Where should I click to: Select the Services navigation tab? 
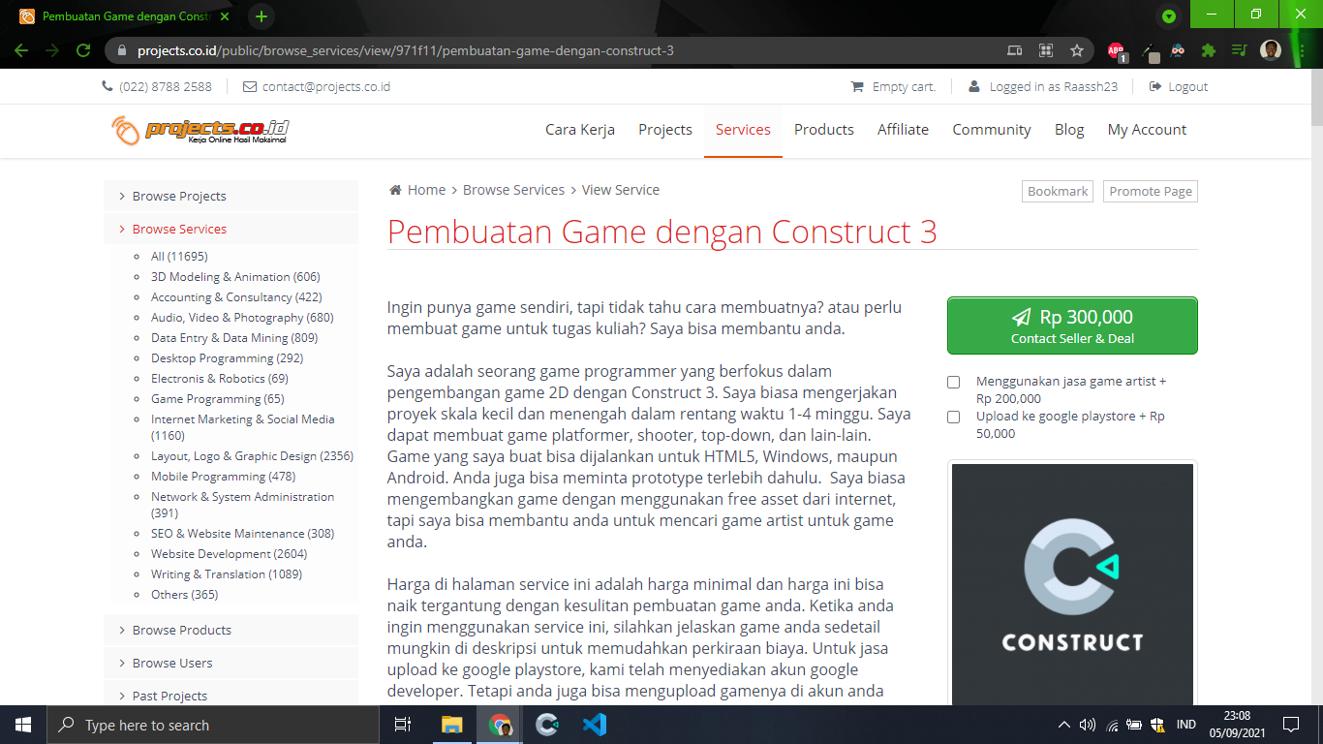[743, 130]
